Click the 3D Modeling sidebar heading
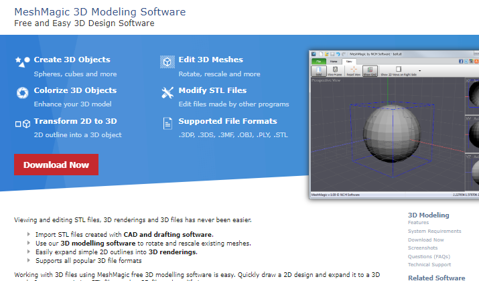479x281 pixels. tap(429, 215)
